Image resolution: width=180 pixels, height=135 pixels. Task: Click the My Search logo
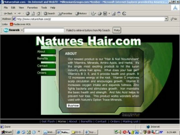(x=11, y=30)
